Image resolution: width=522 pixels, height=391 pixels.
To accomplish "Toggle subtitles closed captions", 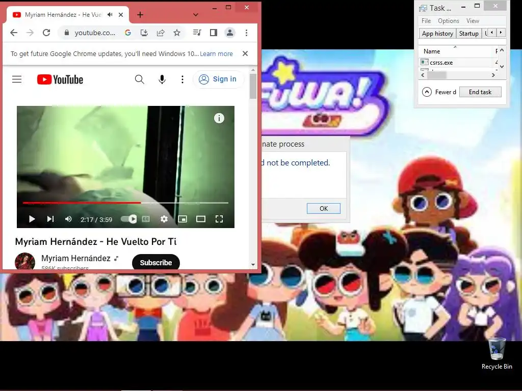I will [146, 219].
